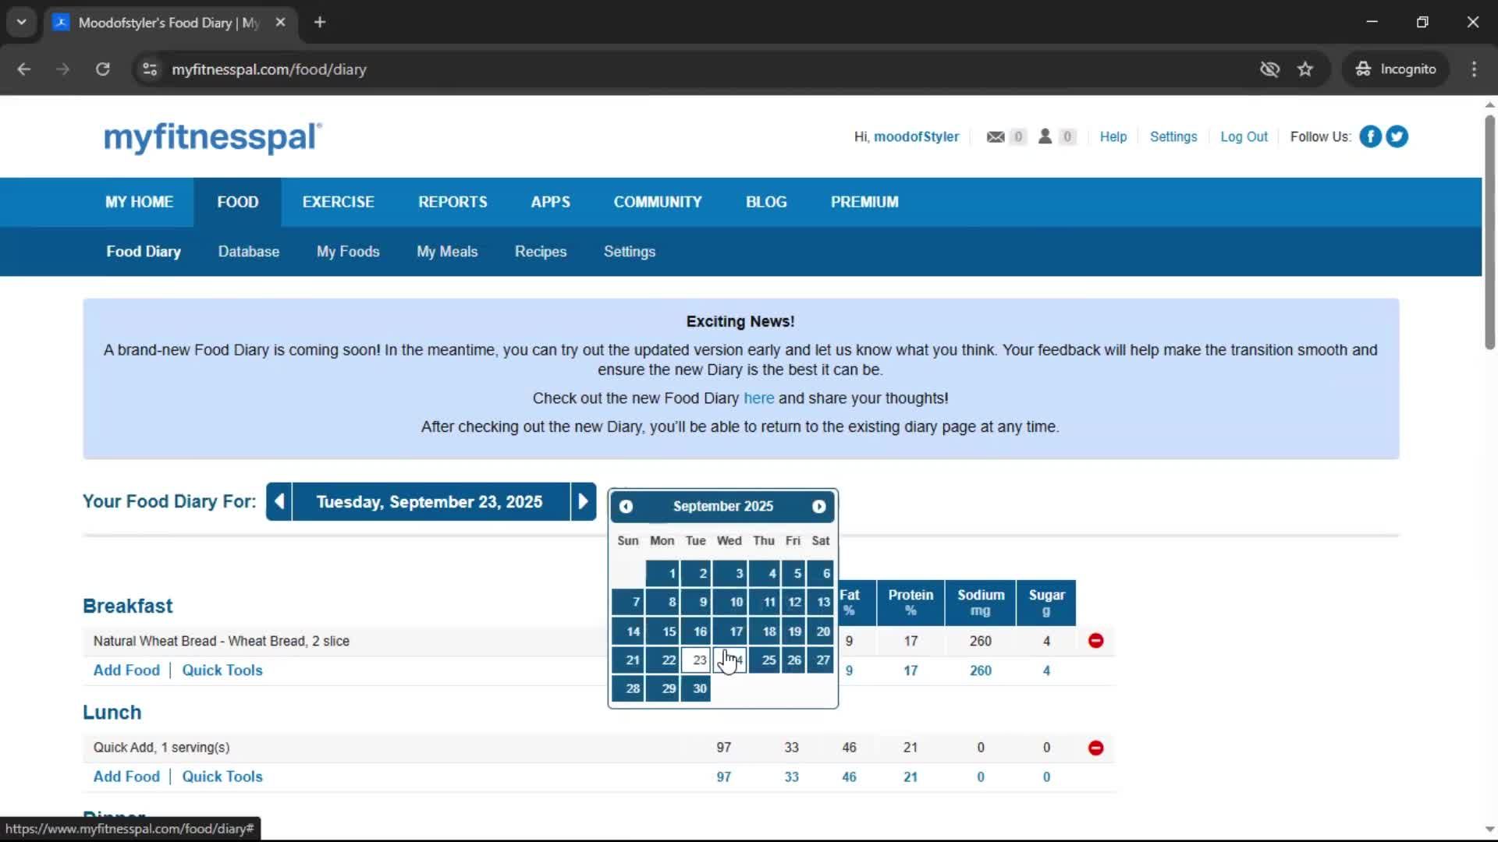The height and width of the screenshot is (842, 1498).
Task: Pick September 30 in the calendar
Action: [x=695, y=688]
